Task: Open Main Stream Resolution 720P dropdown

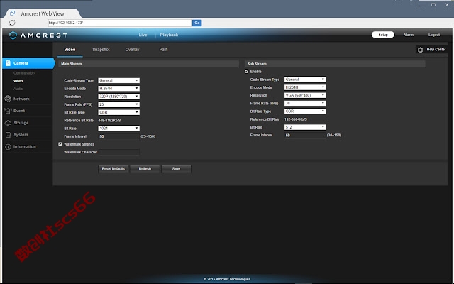Action: [x=118, y=97]
